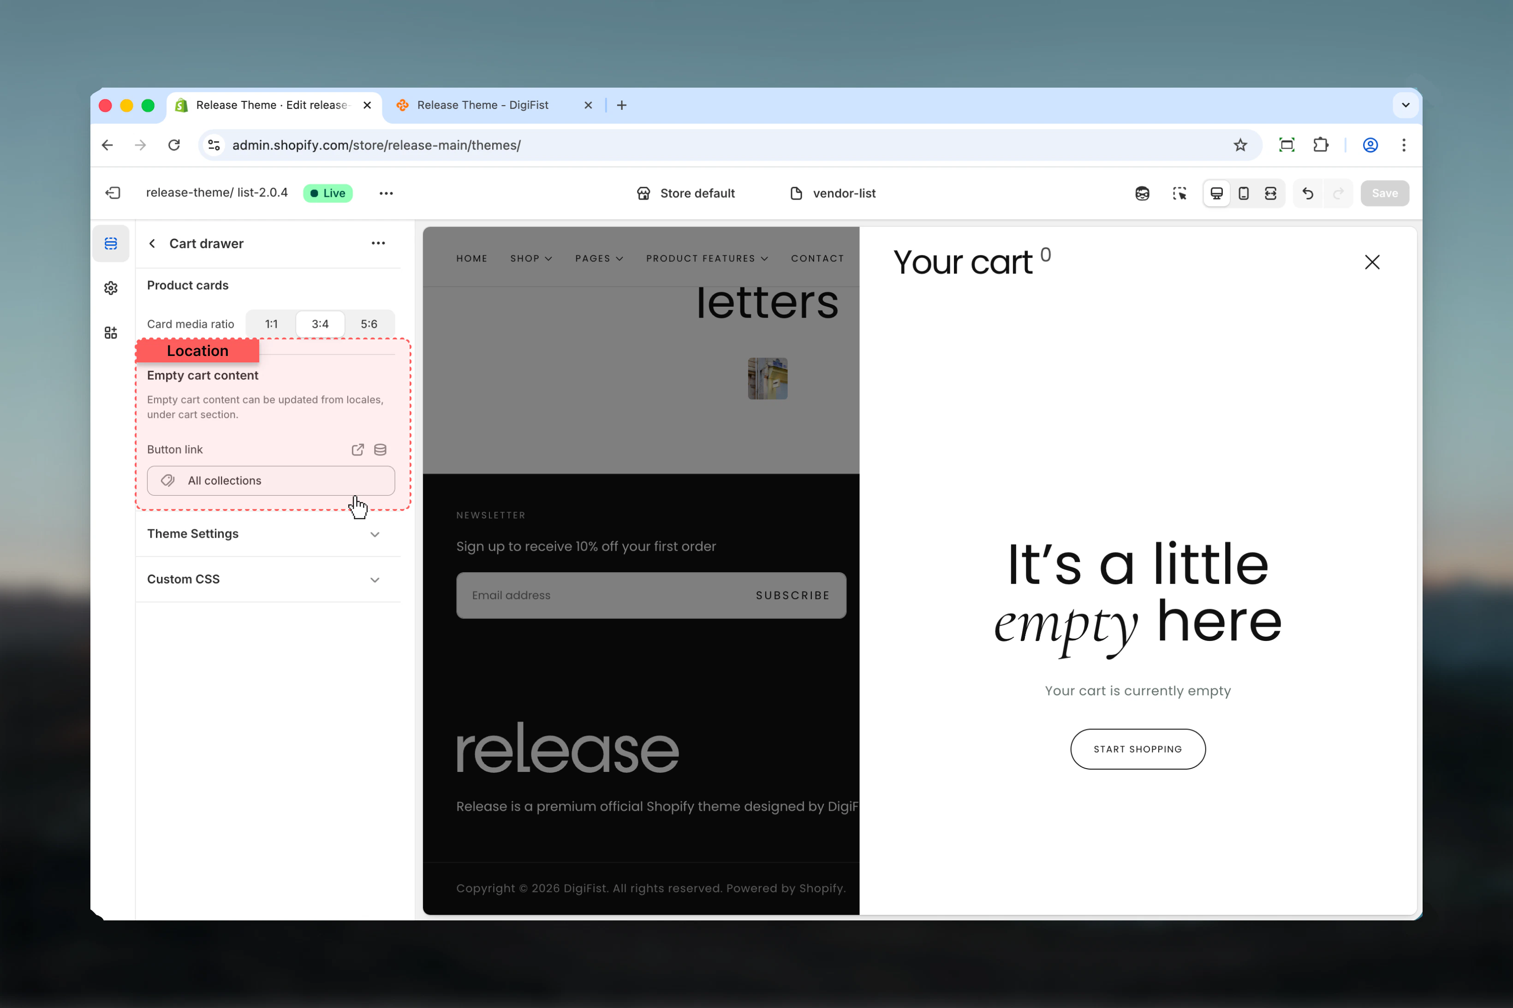1513x1008 pixels.
Task: Click the small product thumbnail image
Action: click(x=767, y=379)
